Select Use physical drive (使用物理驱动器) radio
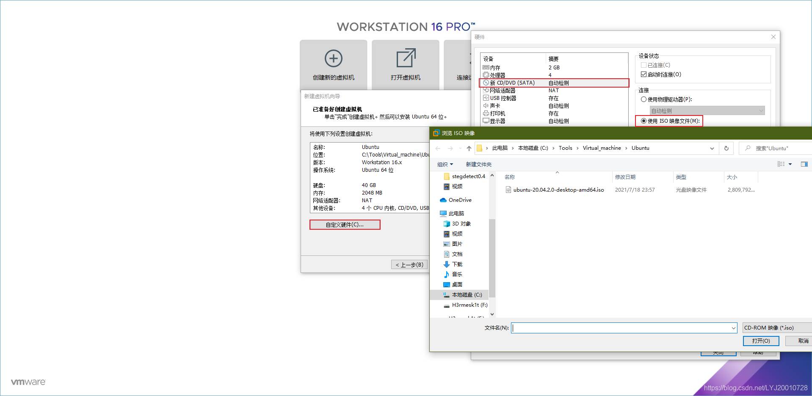The image size is (812, 396). click(644, 99)
